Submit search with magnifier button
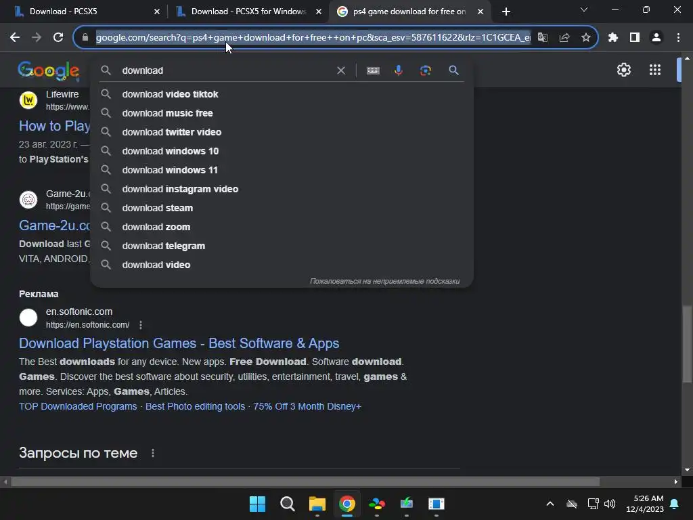693x520 pixels. tap(453, 70)
